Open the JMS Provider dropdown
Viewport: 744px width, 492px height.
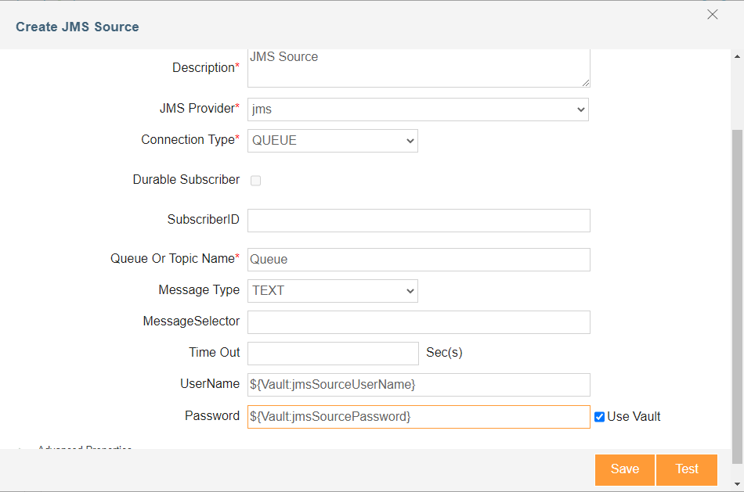point(418,110)
